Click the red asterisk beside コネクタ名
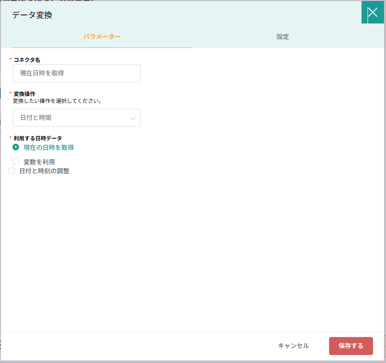Image resolution: width=386 pixels, height=363 pixels. point(10,59)
